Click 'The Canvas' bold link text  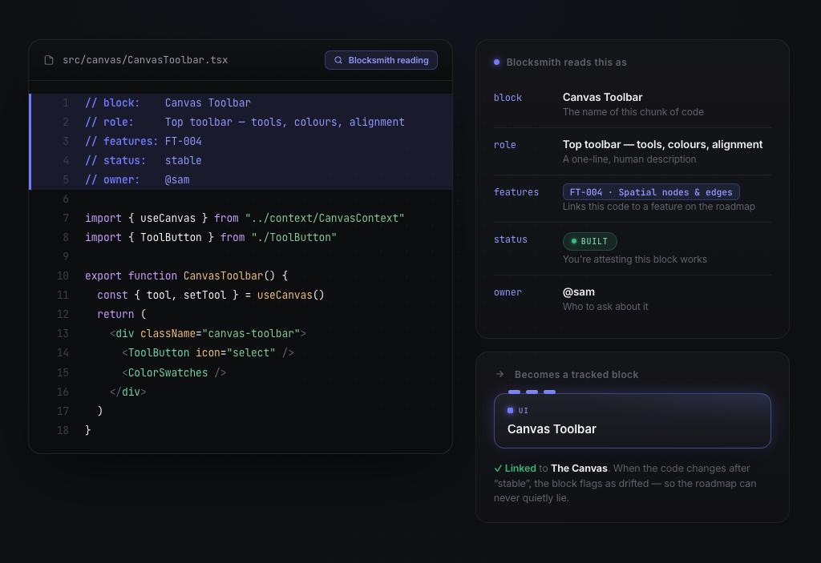(579, 468)
